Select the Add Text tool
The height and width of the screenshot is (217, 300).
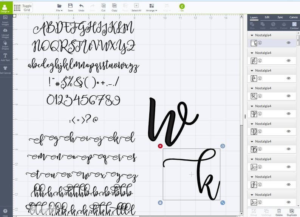pos(5,57)
